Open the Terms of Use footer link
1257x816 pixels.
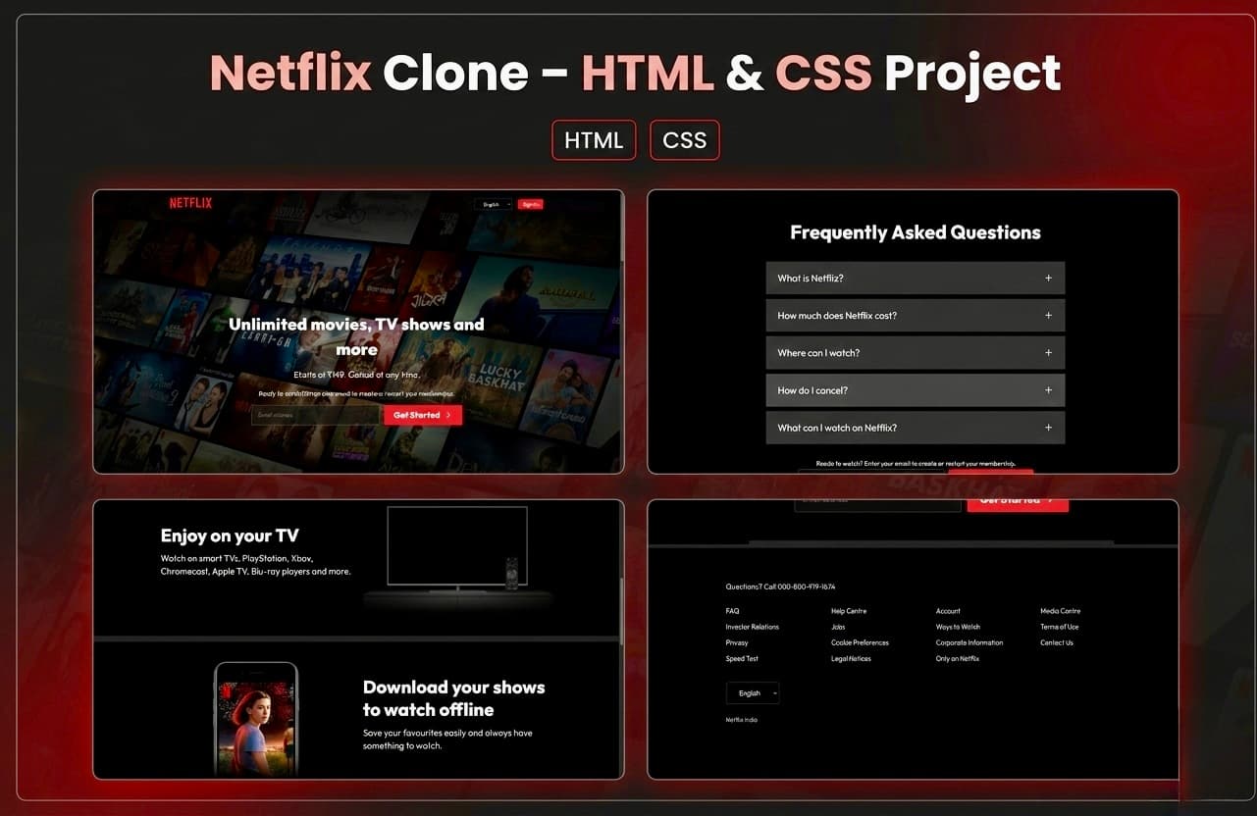1060,627
